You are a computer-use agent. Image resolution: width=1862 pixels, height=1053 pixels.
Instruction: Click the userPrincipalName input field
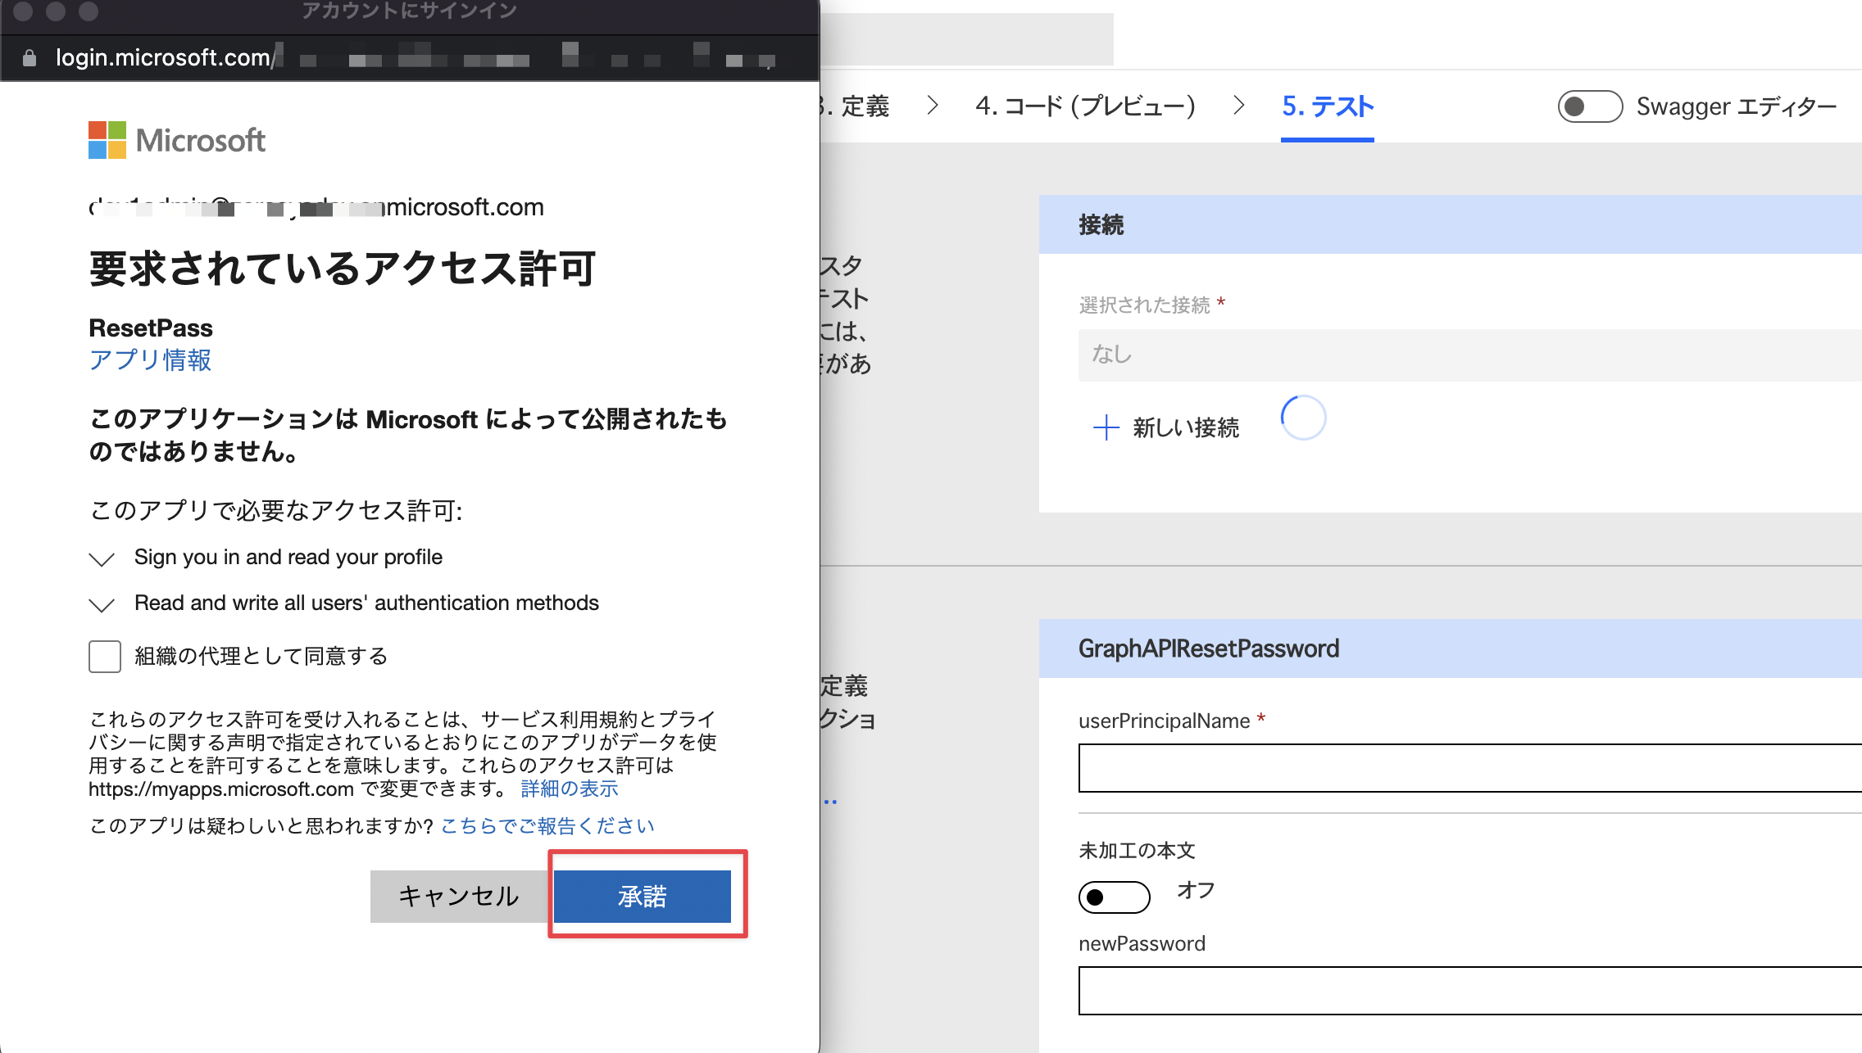(x=1470, y=768)
